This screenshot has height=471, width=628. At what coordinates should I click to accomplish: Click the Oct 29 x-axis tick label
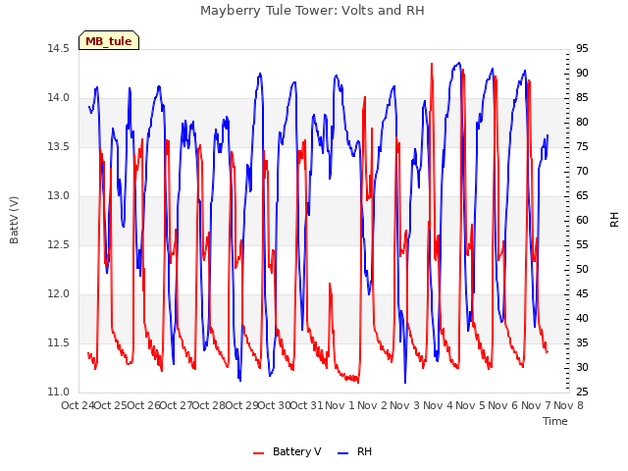(x=242, y=405)
